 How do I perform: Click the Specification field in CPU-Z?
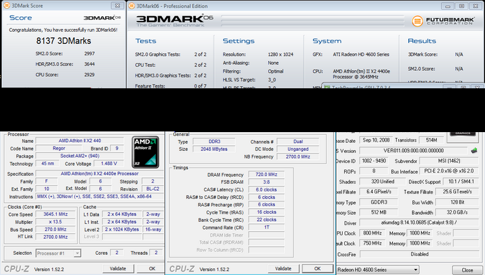(100, 173)
